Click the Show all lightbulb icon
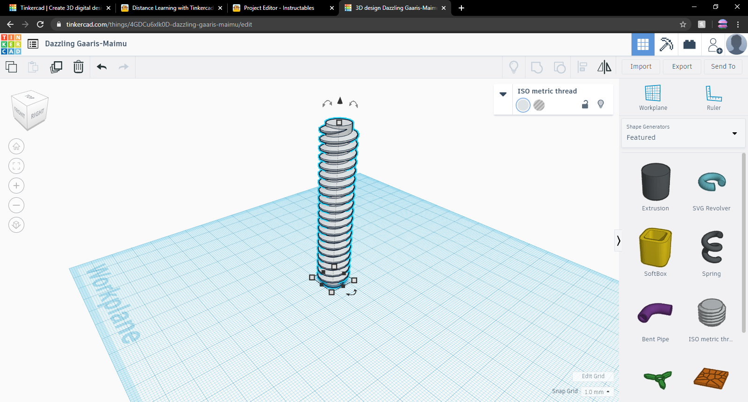 [514, 67]
